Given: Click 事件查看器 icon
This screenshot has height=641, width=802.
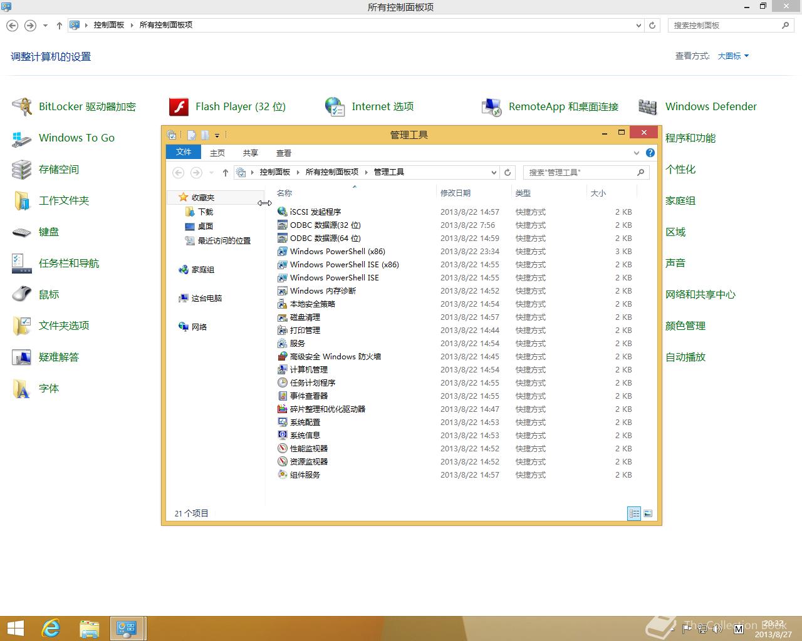Looking at the screenshot, I should (283, 396).
